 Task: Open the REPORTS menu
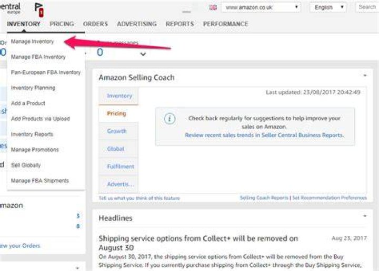click(180, 24)
